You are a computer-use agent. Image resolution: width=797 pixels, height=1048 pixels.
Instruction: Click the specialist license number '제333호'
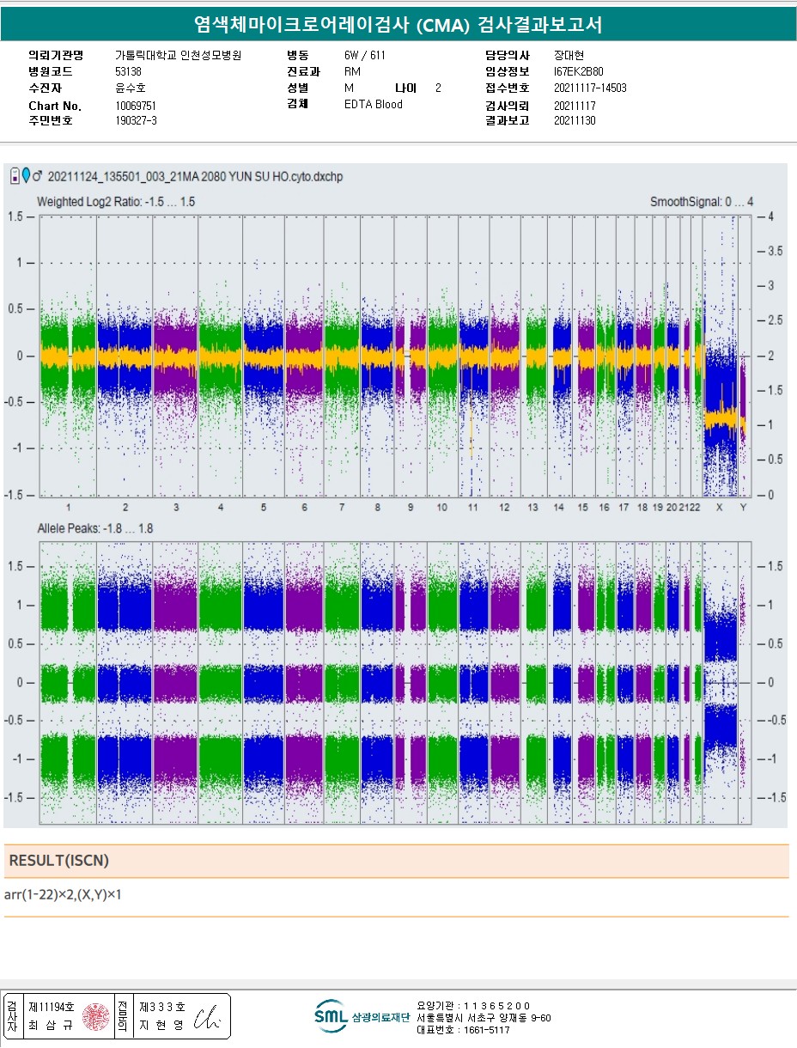[162, 1008]
